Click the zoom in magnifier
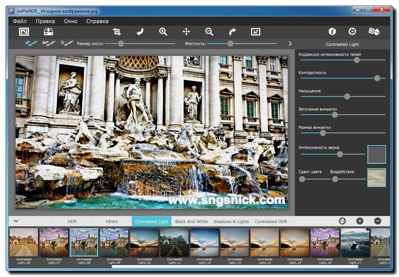Image resolution: width=399 pixels, height=277 pixels. [163, 32]
